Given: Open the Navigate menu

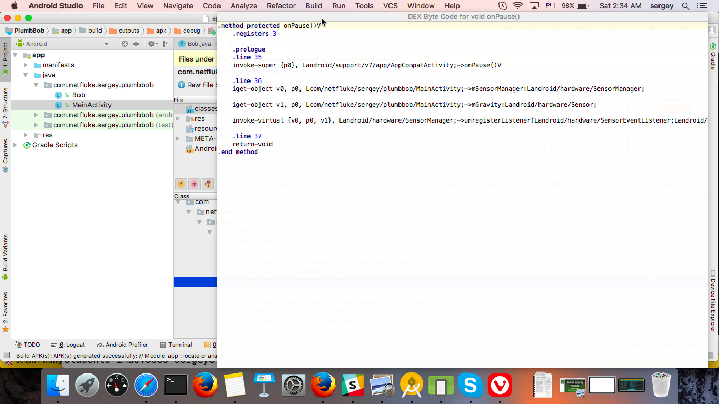Looking at the screenshot, I should click(x=178, y=6).
